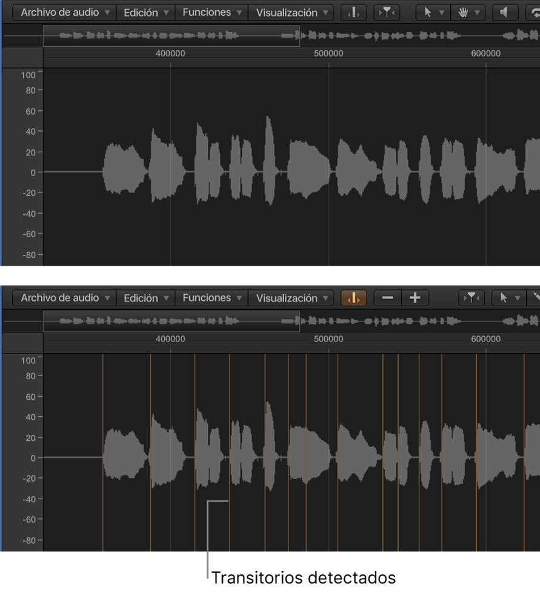The height and width of the screenshot is (592, 540).
Task: Click transient marker just after the 600000 gridline
Action: (x=524, y=452)
